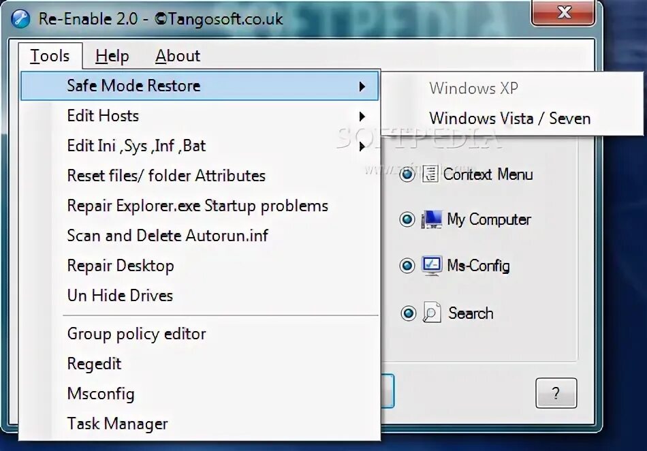Choose Edit Hosts from Tools menu
The width and height of the screenshot is (647, 451).
coord(200,116)
